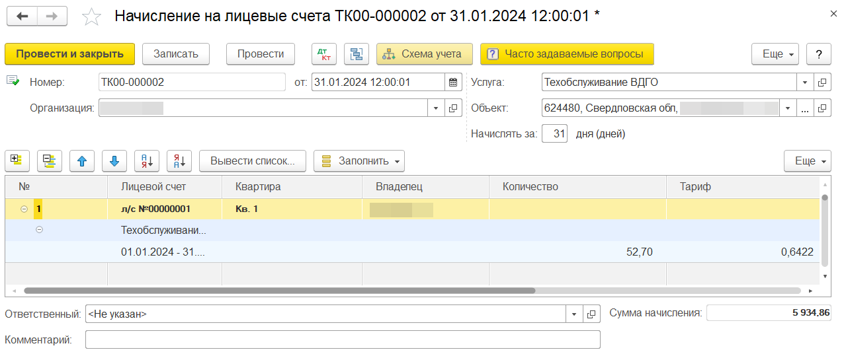This screenshot has width=846, height=356.
Task: Click the Владелец column header
Action: pyautogui.click(x=425, y=187)
